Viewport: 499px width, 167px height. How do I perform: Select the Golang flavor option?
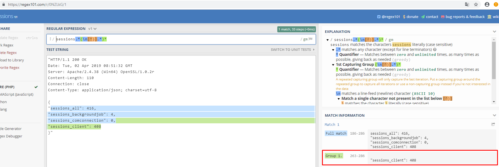point(3,109)
